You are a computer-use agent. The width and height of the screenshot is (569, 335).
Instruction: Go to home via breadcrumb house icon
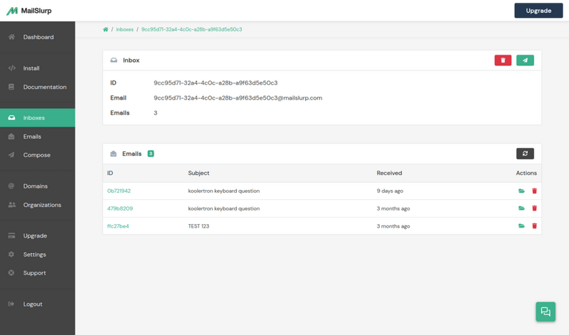[105, 29]
